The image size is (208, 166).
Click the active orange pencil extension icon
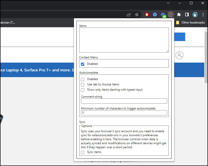coord(171,15)
